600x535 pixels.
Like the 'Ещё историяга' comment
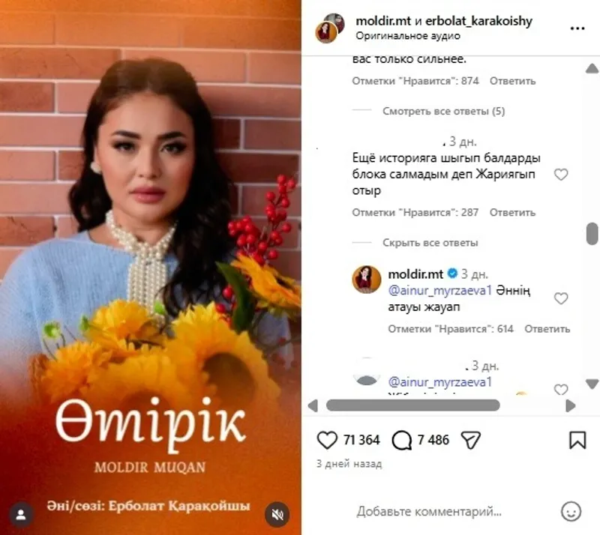(x=561, y=175)
